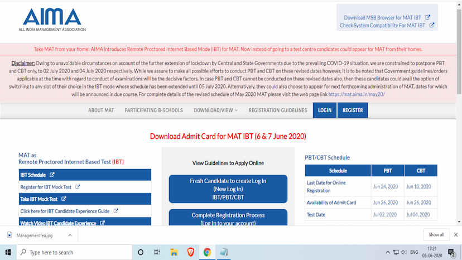The image size is (462, 260).
Task: Open Brave browser from the taskbar
Action: pyautogui.click(x=191, y=252)
